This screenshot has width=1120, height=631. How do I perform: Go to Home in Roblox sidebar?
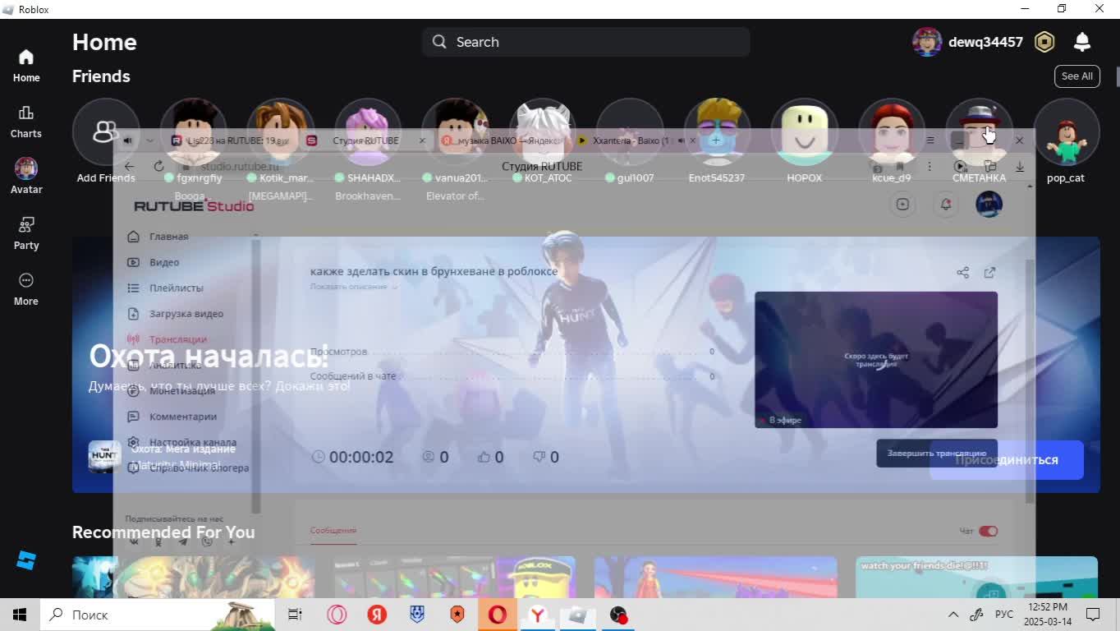tap(25, 65)
